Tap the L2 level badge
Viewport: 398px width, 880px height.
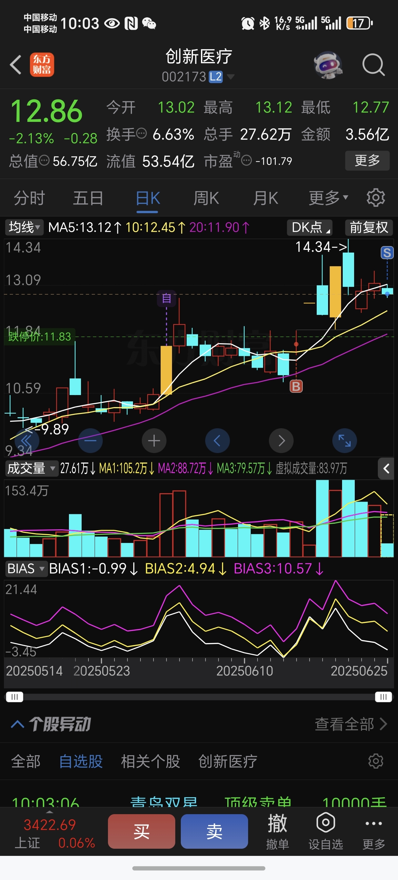215,77
